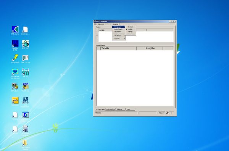Expand the Serial Port submenu
Screen dimensions: 229x151
119,35
